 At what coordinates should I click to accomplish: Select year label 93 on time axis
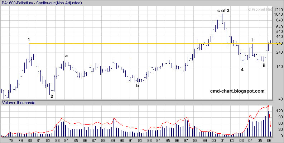tap(149, 140)
